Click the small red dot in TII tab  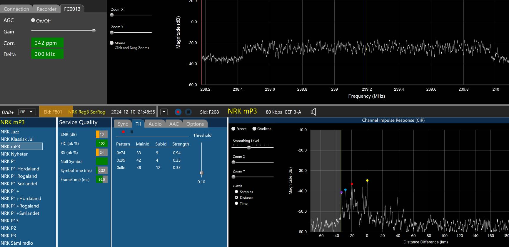123,132
